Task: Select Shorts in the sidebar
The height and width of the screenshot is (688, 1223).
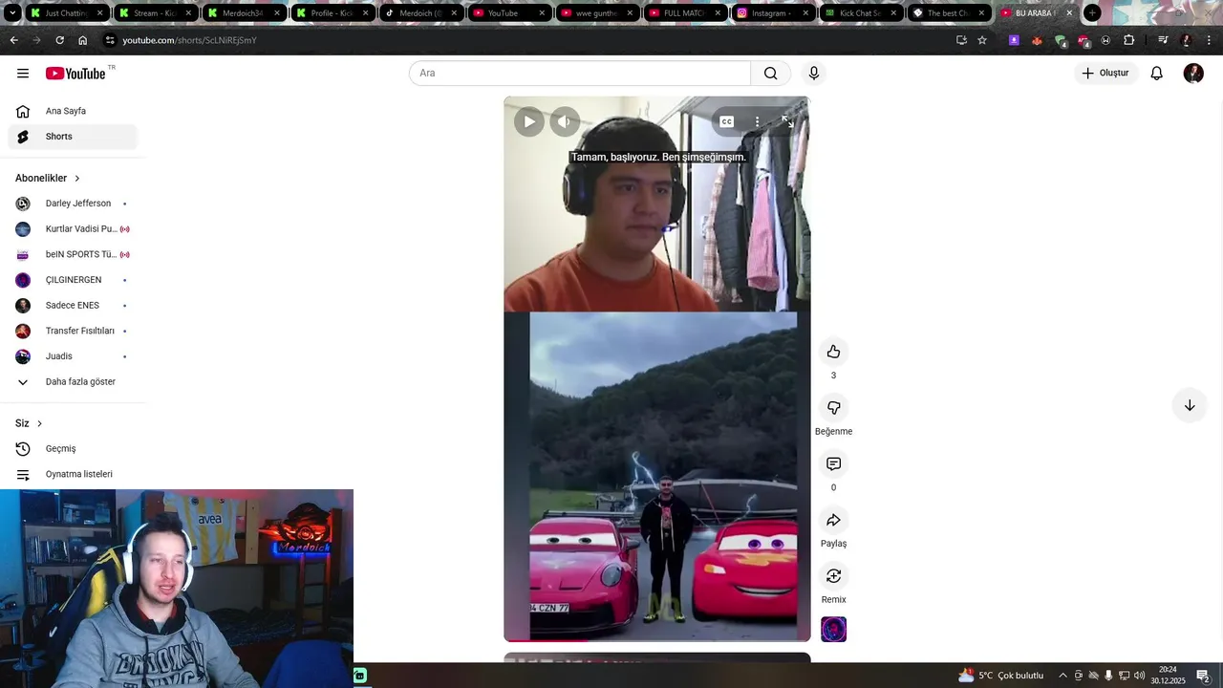Action: click(73, 137)
